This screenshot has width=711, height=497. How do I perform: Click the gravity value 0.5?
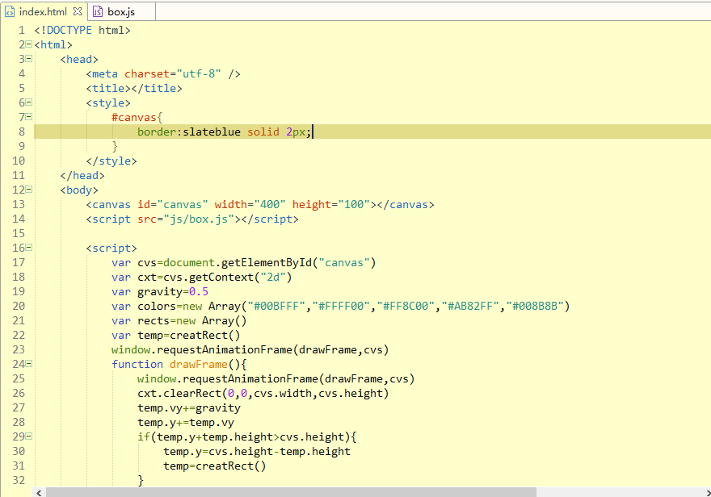(199, 291)
